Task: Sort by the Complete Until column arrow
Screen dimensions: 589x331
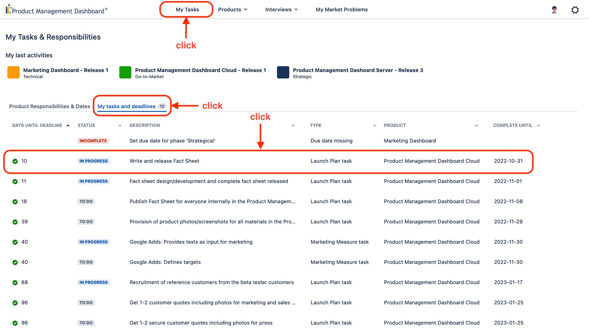Action: [x=538, y=125]
